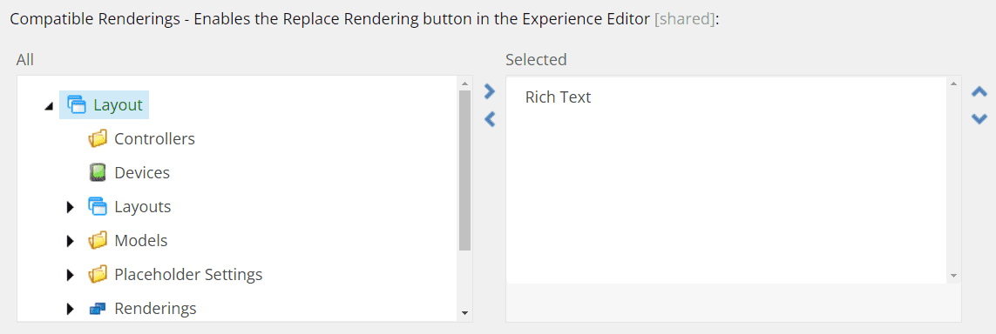Image resolution: width=996 pixels, height=334 pixels.
Task: Click the Devices tablet icon
Action: pyautogui.click(x=98, y=172)
